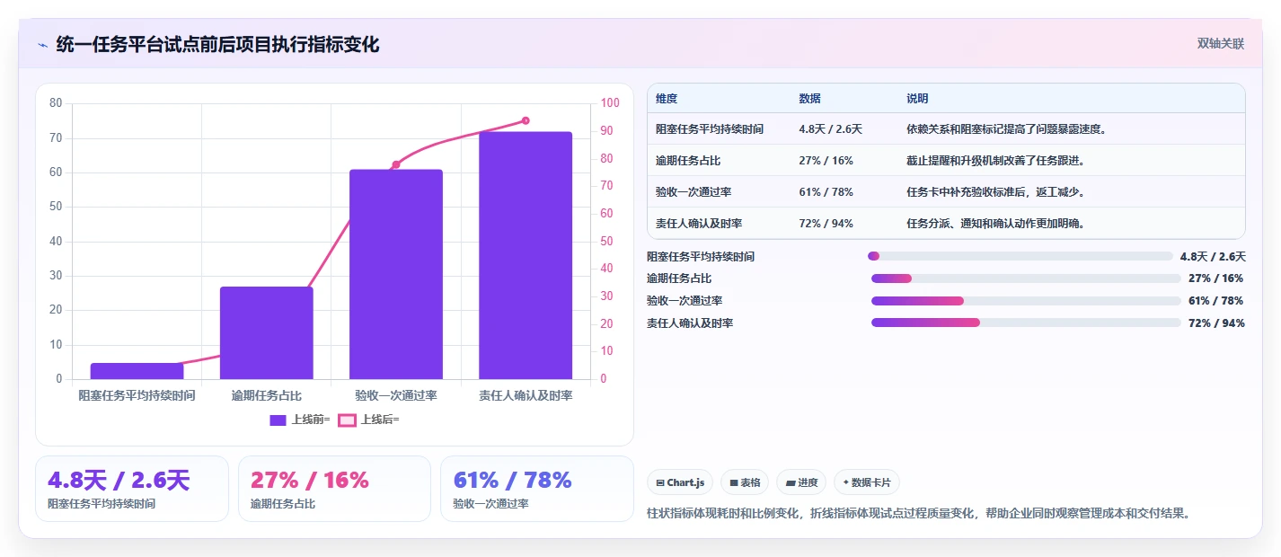Click the 验收一次通过率 bar in chart
1281x557 pixels.
tap(396, 274)
